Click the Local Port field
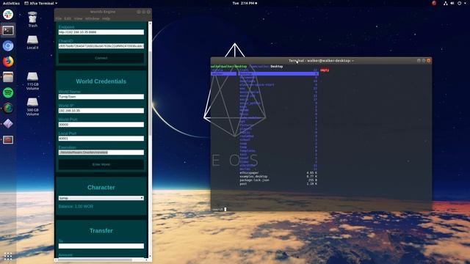The height and width of the screenshot is (264, 470). 101,139
